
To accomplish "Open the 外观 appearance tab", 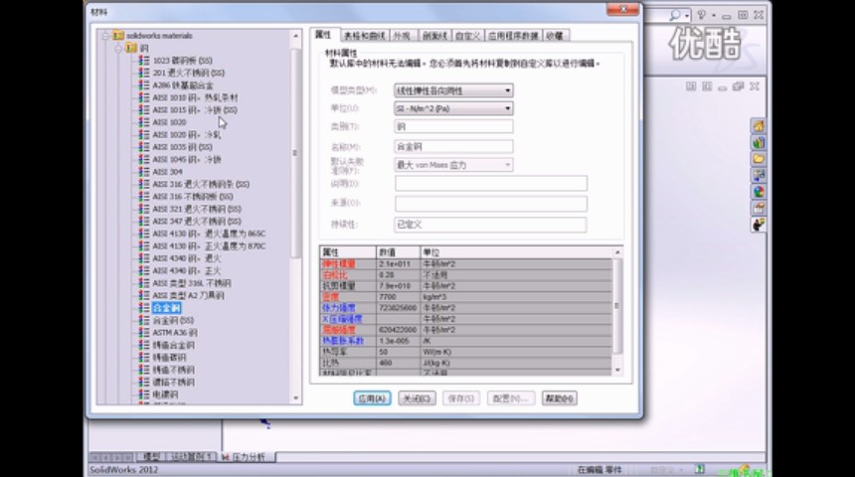I will click(402, 36).
